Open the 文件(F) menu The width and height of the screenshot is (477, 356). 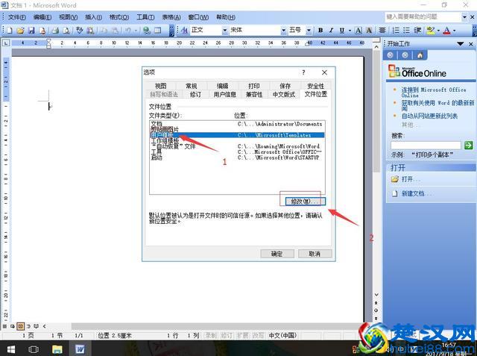tap(16, 17)
